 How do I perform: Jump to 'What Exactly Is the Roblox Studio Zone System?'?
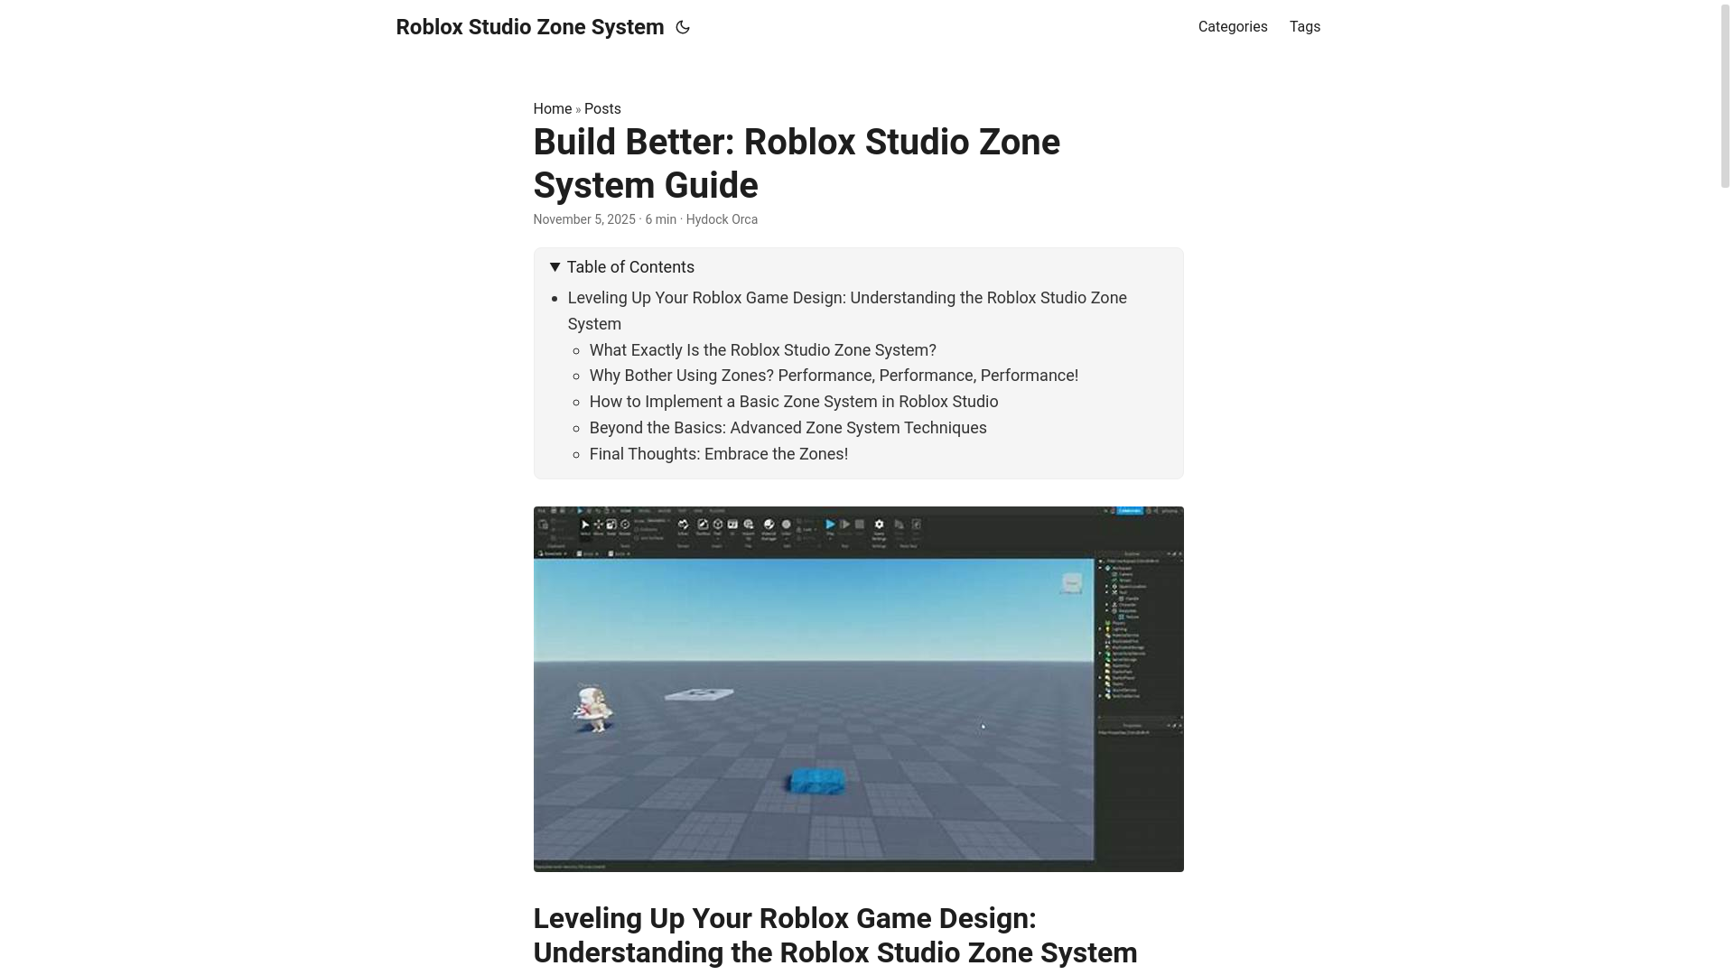tap(763, 350)
